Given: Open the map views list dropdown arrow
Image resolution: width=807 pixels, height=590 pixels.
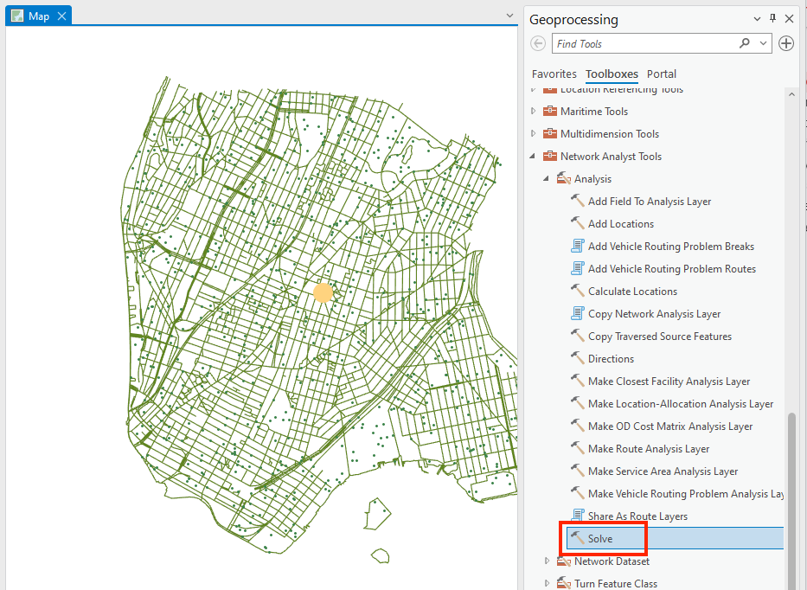Looking at the screenshot, I should click(x=509, y=16).
